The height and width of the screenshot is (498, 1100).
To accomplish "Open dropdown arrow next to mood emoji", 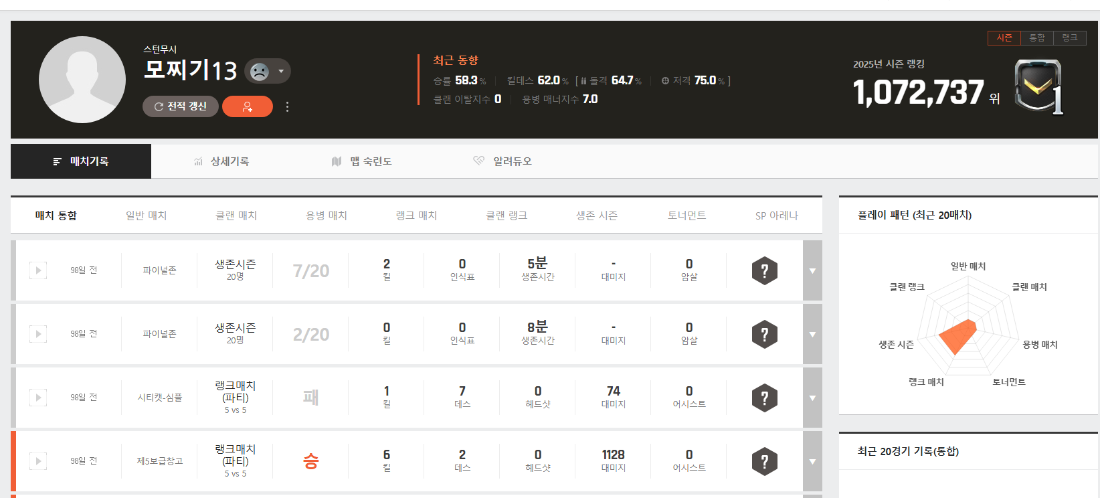I will [x=281, y=71].
